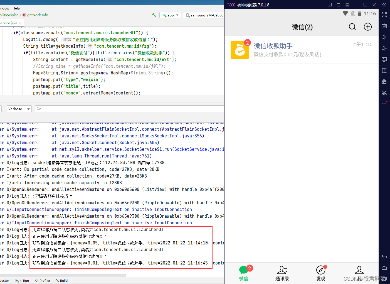Open samsung SM-G9550 device dropdown
Image resolution: width=390 pixels, height=284 pixels.
[x=204, y=15]
